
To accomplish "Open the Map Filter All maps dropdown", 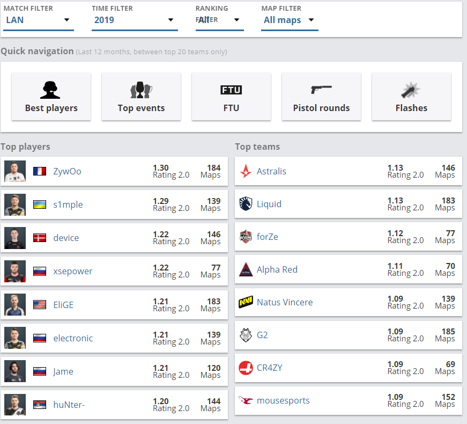I will point(289,20).
